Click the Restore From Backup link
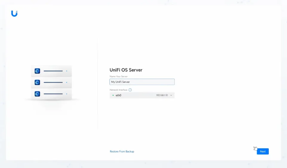 [122, 152]
